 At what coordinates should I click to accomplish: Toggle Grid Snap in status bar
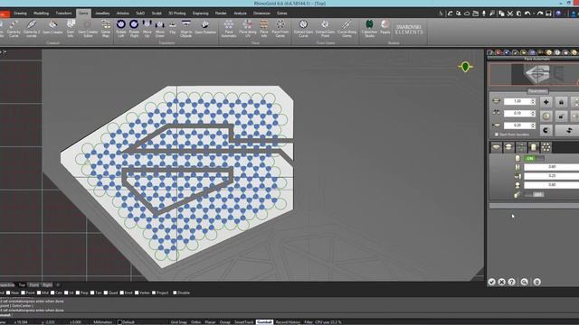179,322
